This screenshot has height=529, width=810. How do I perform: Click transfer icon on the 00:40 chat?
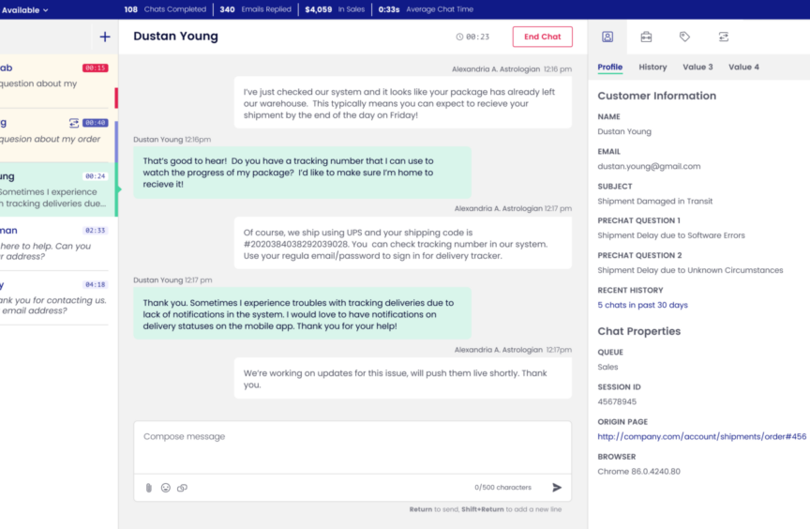click(74, 123)
